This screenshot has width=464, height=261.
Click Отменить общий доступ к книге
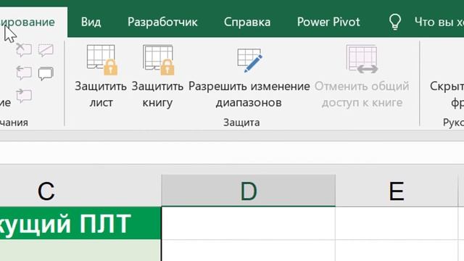coord(362,77)
